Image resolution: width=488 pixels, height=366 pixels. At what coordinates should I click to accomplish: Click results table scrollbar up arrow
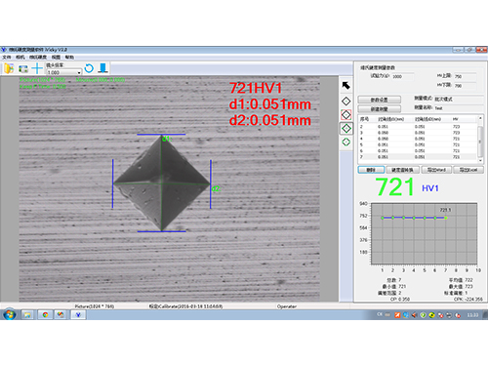[x=480, y=118]
